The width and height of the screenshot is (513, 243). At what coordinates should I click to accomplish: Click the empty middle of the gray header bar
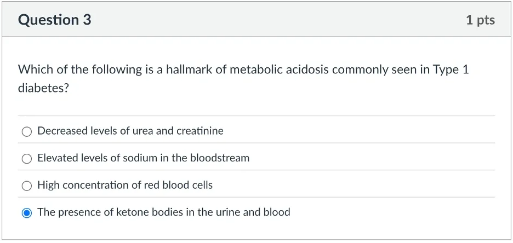point(274,20)
